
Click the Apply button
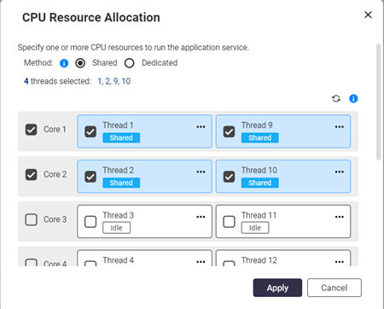coord(277,288)
